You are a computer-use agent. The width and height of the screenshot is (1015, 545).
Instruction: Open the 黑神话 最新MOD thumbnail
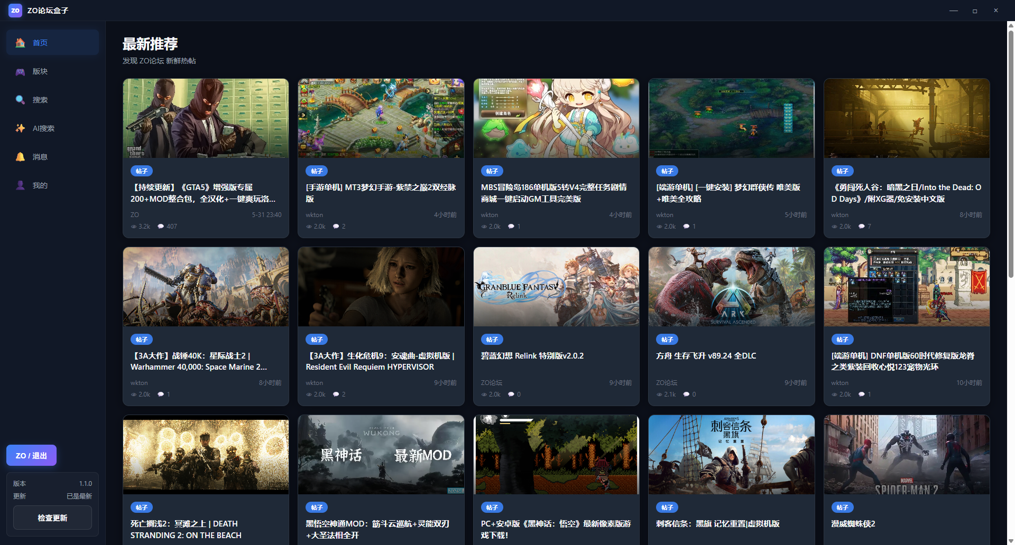coord(381,455)
